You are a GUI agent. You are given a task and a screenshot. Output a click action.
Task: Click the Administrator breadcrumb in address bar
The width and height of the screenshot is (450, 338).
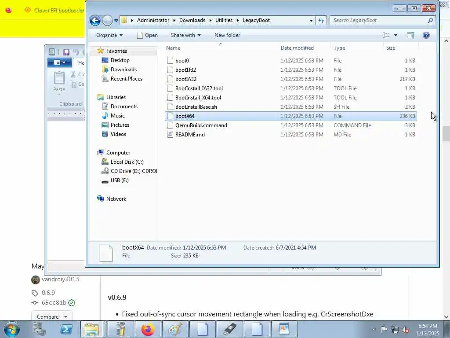(x=153, y=20)
